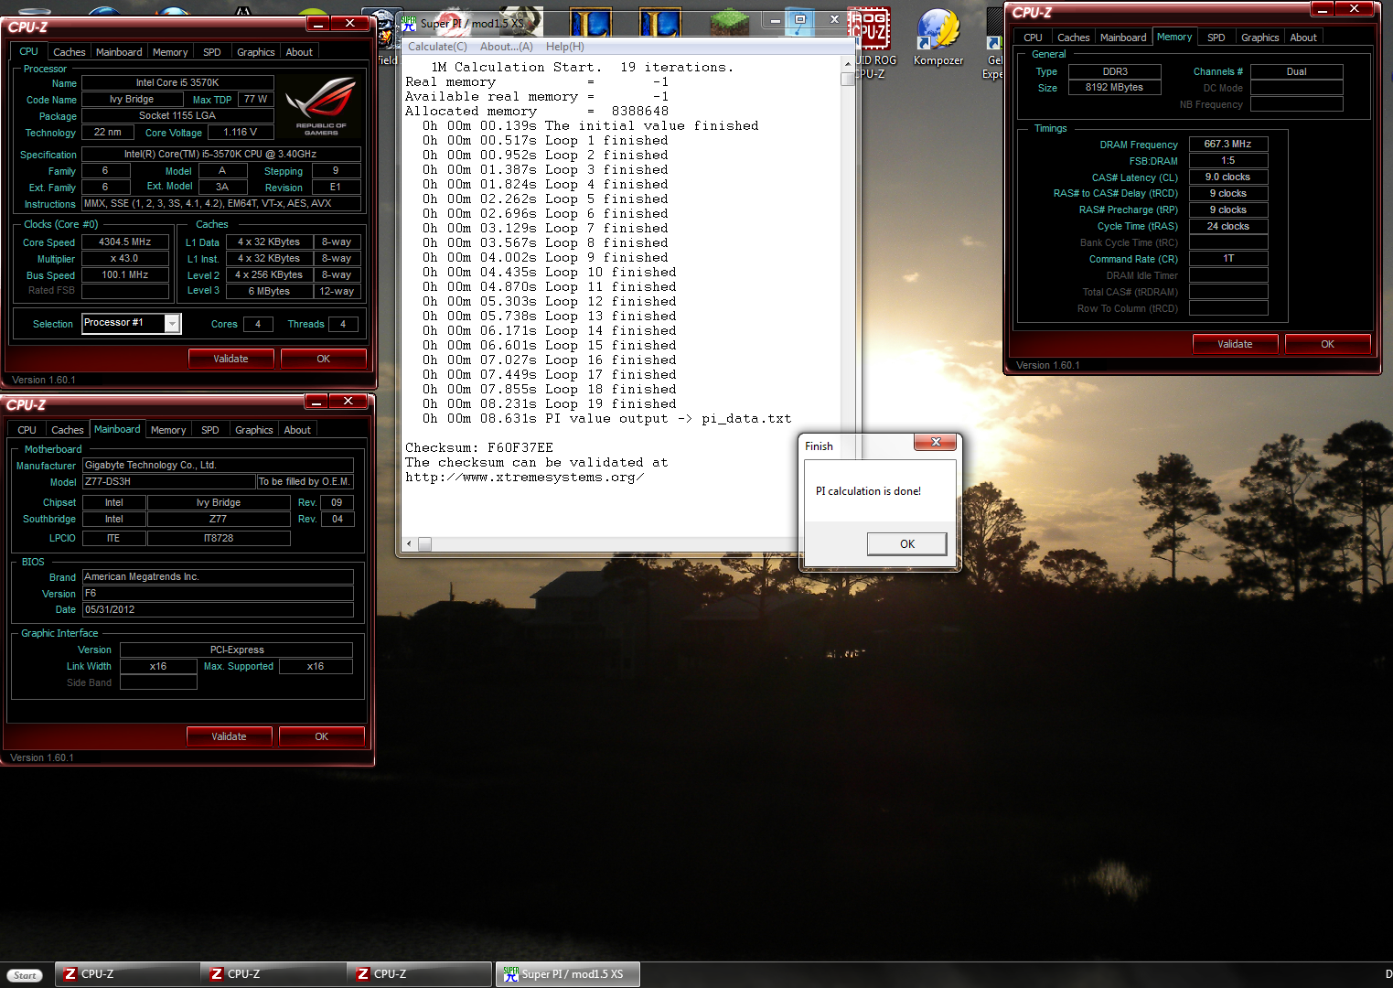Click OK in the Finish dialog
Screen dimensions: 1393x988
coord(906,543)
